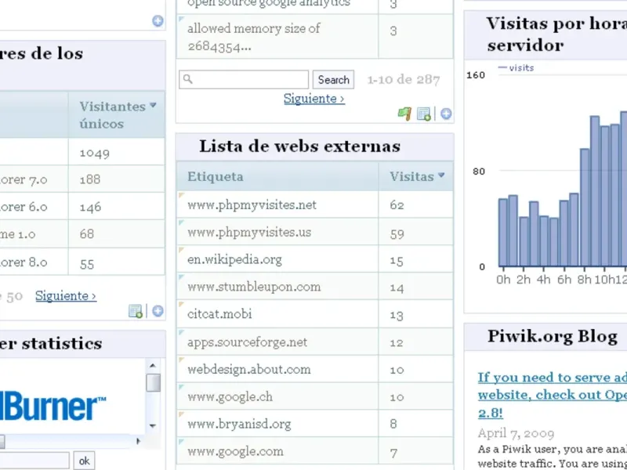Click the 146 unique visitors cell
The image size is (627, 470).
tap(116, 206)
